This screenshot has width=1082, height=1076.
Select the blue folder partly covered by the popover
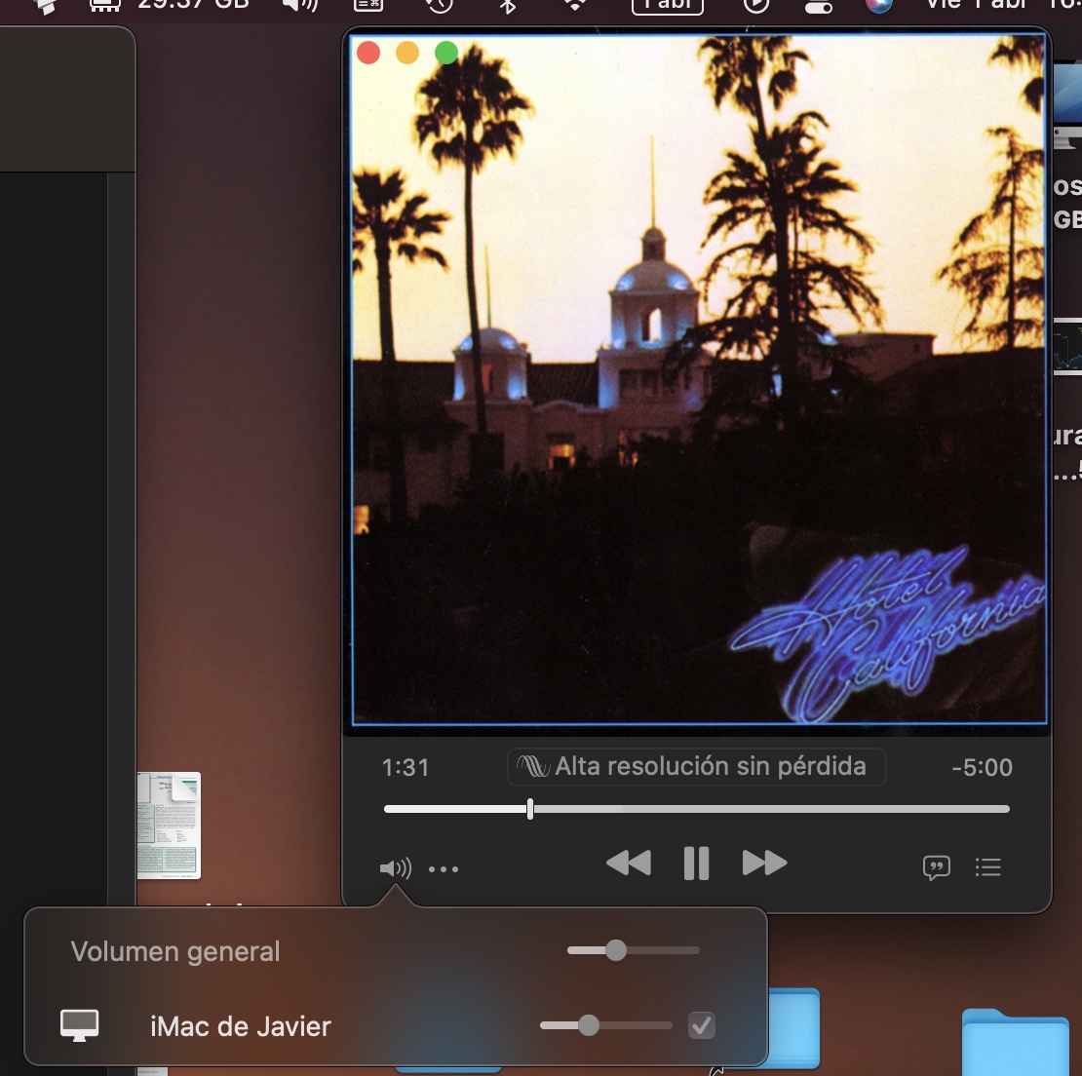[794, 1027]
